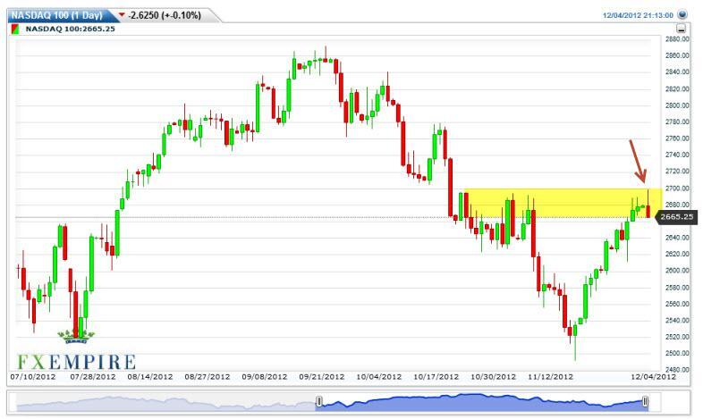Image resolution: width=703 pixels, height=419 pixels.
Task: Click the 10/17/2012 date axis label
Action: 436,377
